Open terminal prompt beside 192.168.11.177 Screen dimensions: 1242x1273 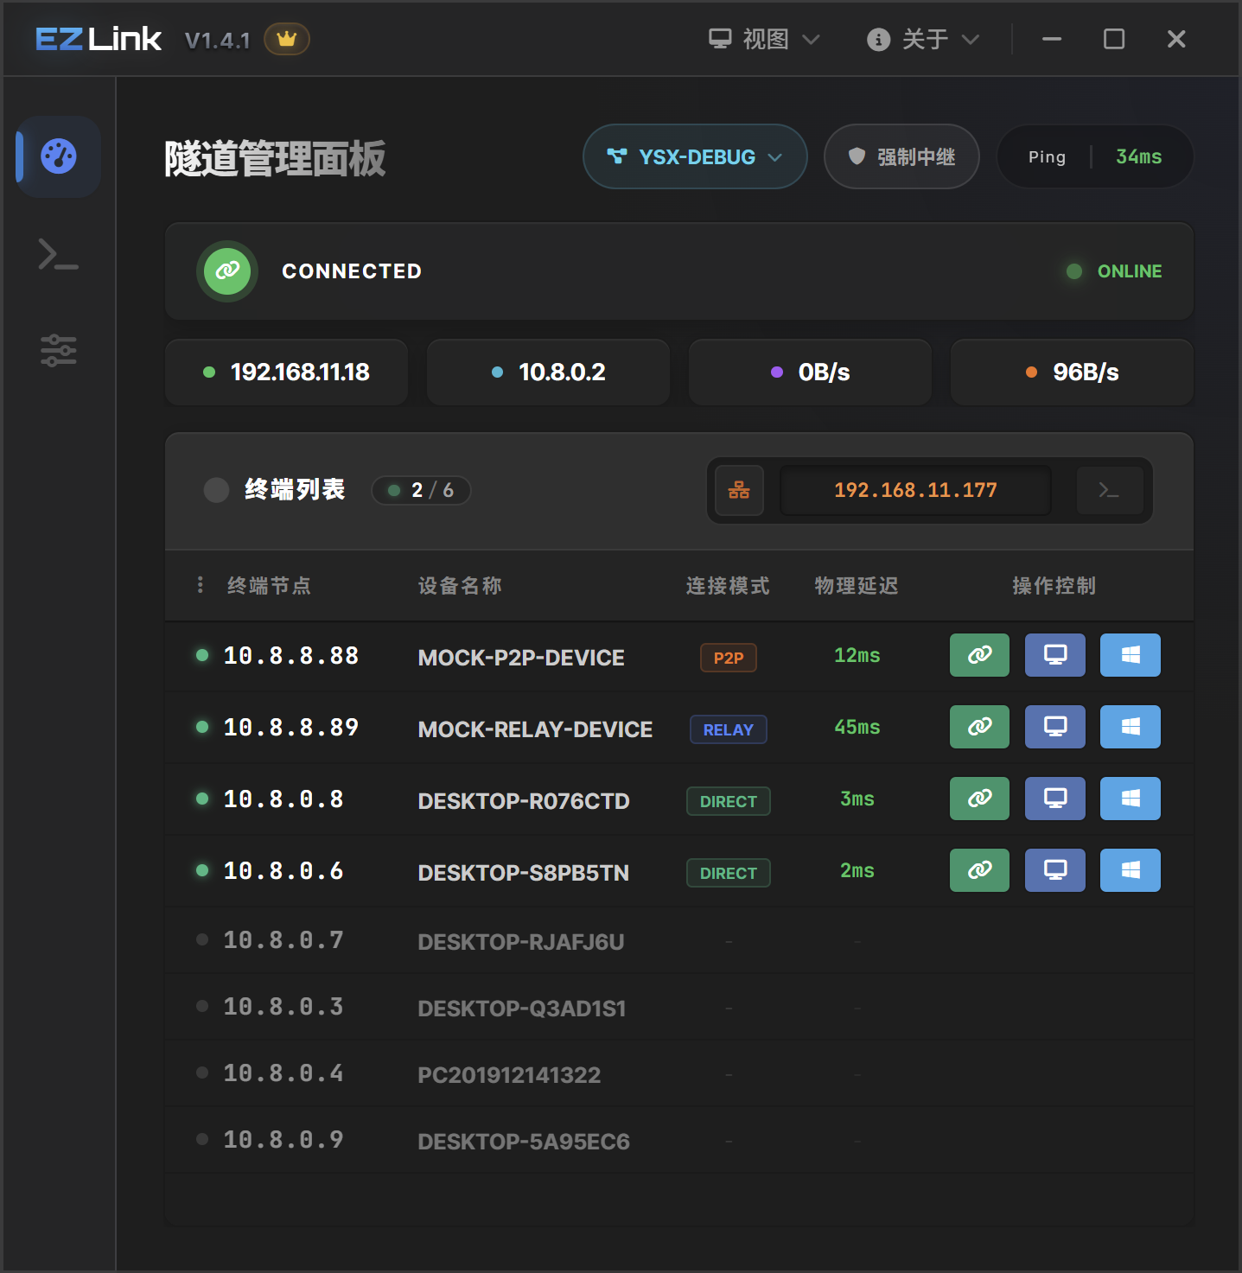click(x=1110, y=490)
